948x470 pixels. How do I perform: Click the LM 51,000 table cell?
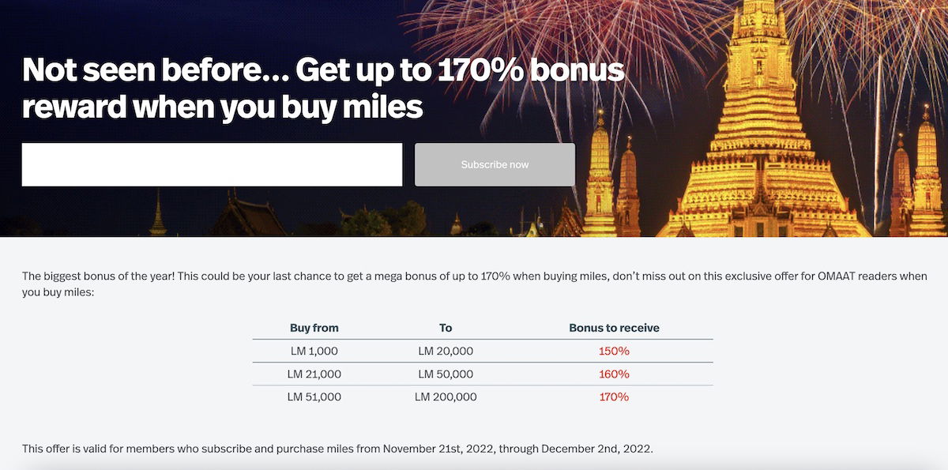(314, 397)
